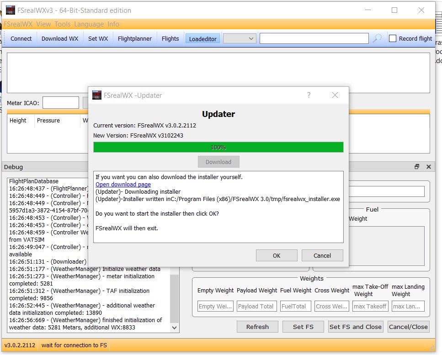
Task: Click the v3.0.2.2112 status bar version
Action: point(20,345)
